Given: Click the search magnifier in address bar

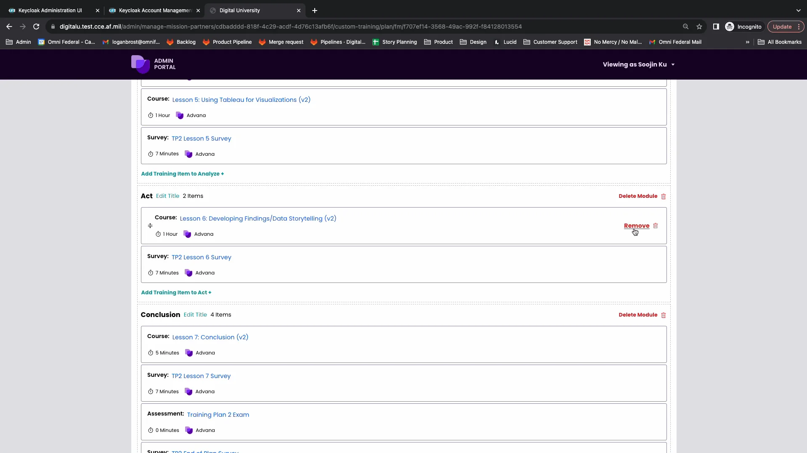Looking at the screenshot, I should tap(686, 27).
